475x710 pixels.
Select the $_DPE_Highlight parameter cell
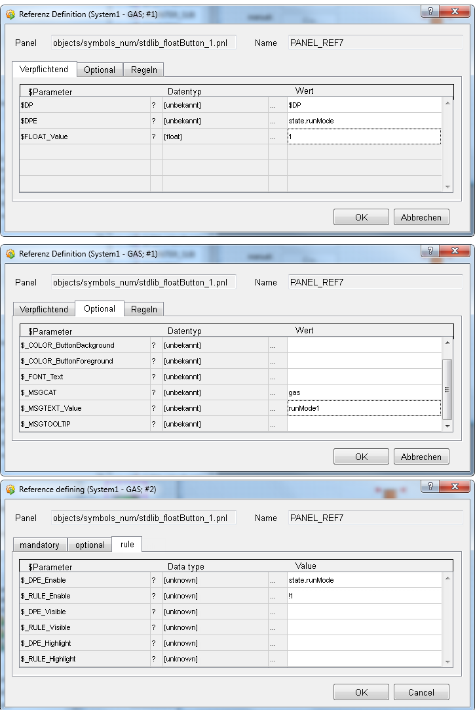point(85,643)
